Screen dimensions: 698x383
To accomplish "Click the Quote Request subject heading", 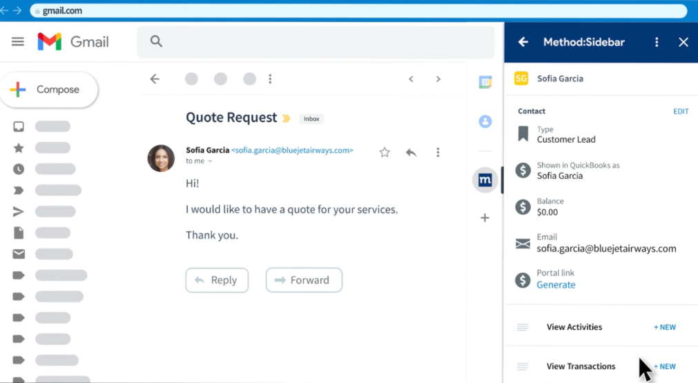I will click(231, 117).
